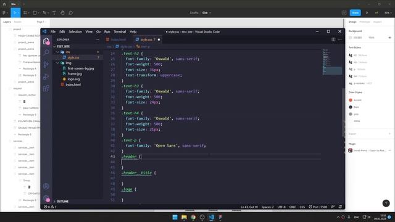Open Extensions view in VS Code
Screen dimensions: 395x222
pos(46,88)
